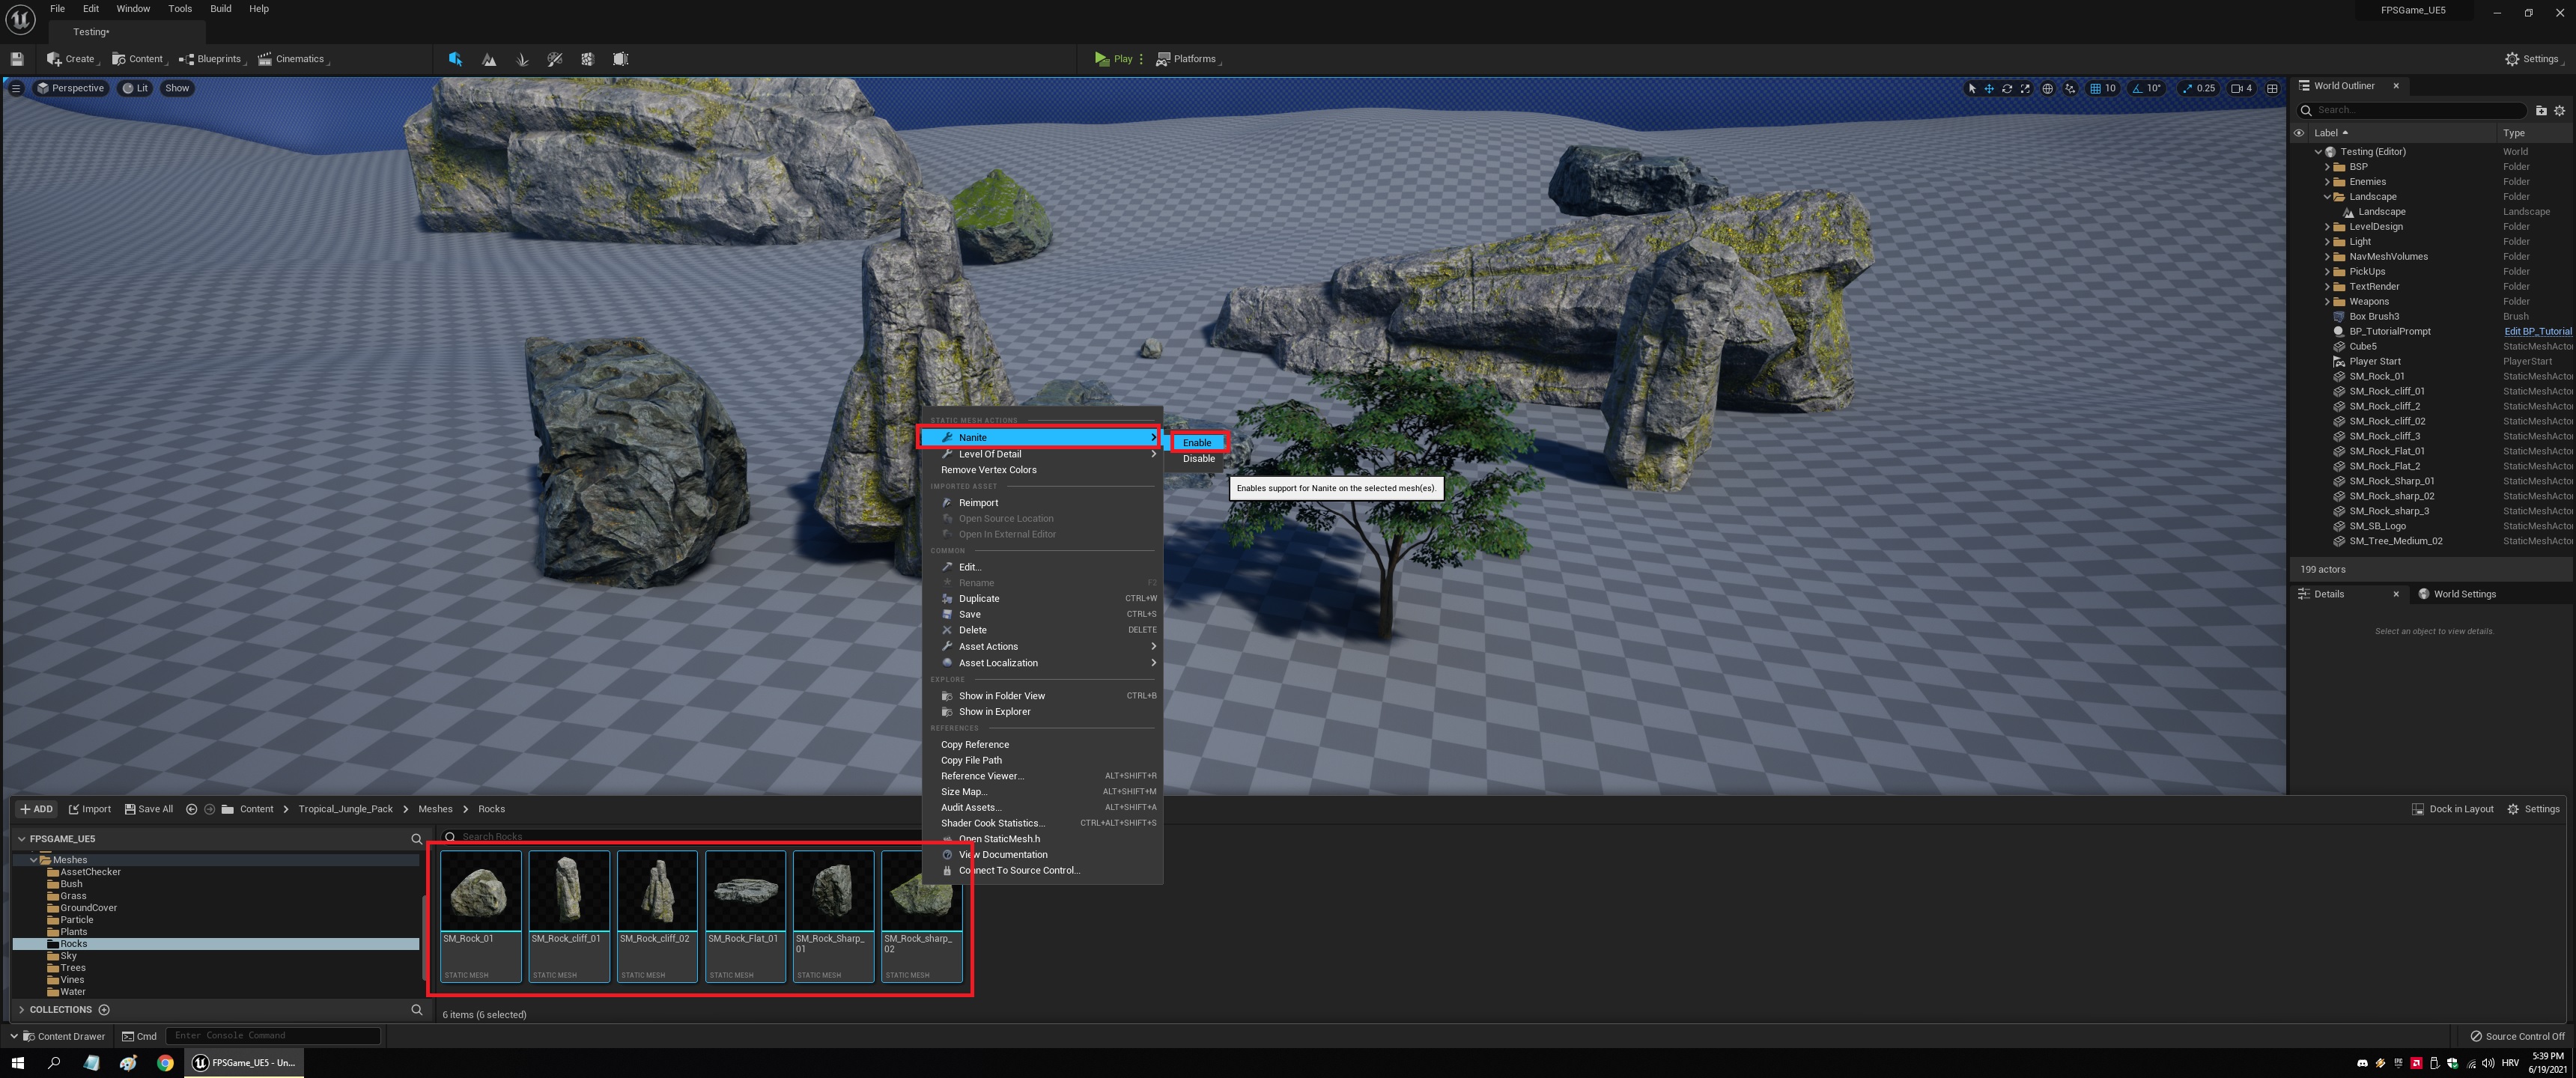Click the world coordinate system globe icon

[x=2047, y=88]
